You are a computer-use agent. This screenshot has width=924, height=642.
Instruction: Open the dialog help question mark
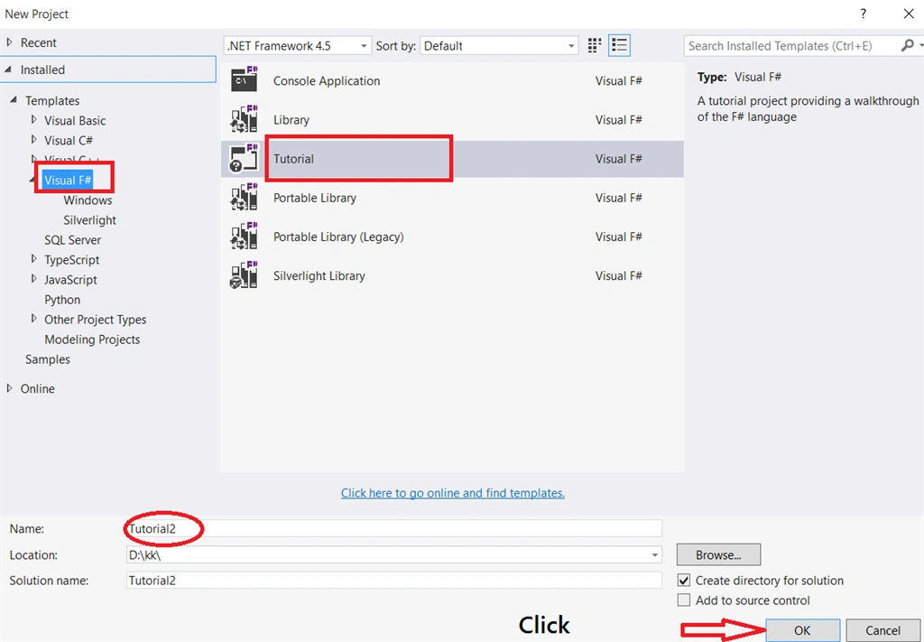click(x=864, y=14)
